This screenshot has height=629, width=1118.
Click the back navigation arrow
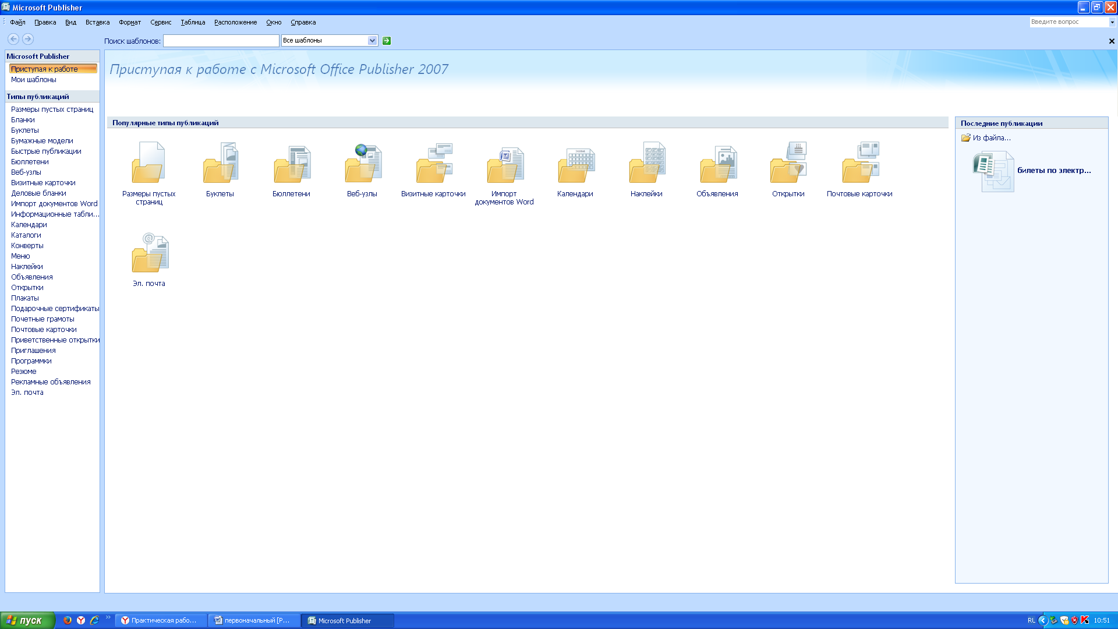coord(13,39)
